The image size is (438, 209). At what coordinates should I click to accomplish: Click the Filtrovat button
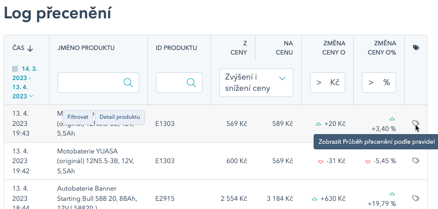tap(78, 117)
